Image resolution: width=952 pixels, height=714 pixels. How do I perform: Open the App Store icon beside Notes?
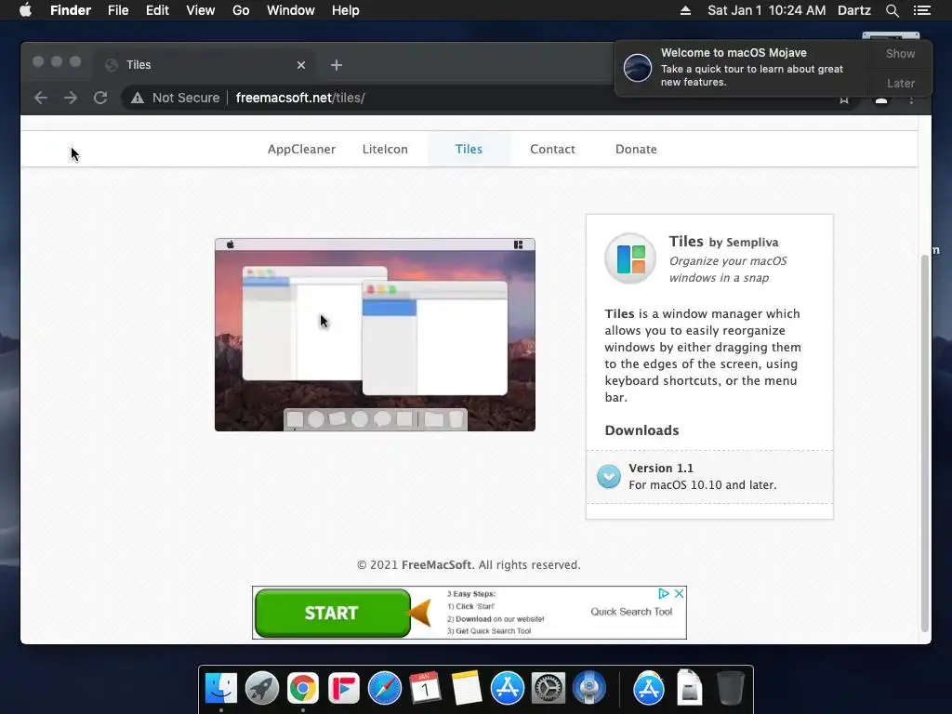click(507, 689)
